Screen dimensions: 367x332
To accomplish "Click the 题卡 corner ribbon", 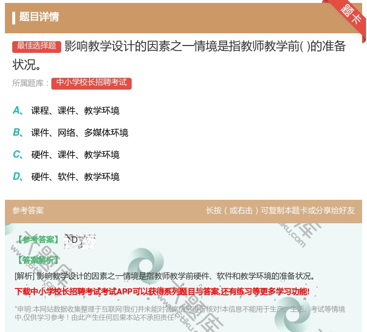I will pos(350,16).
